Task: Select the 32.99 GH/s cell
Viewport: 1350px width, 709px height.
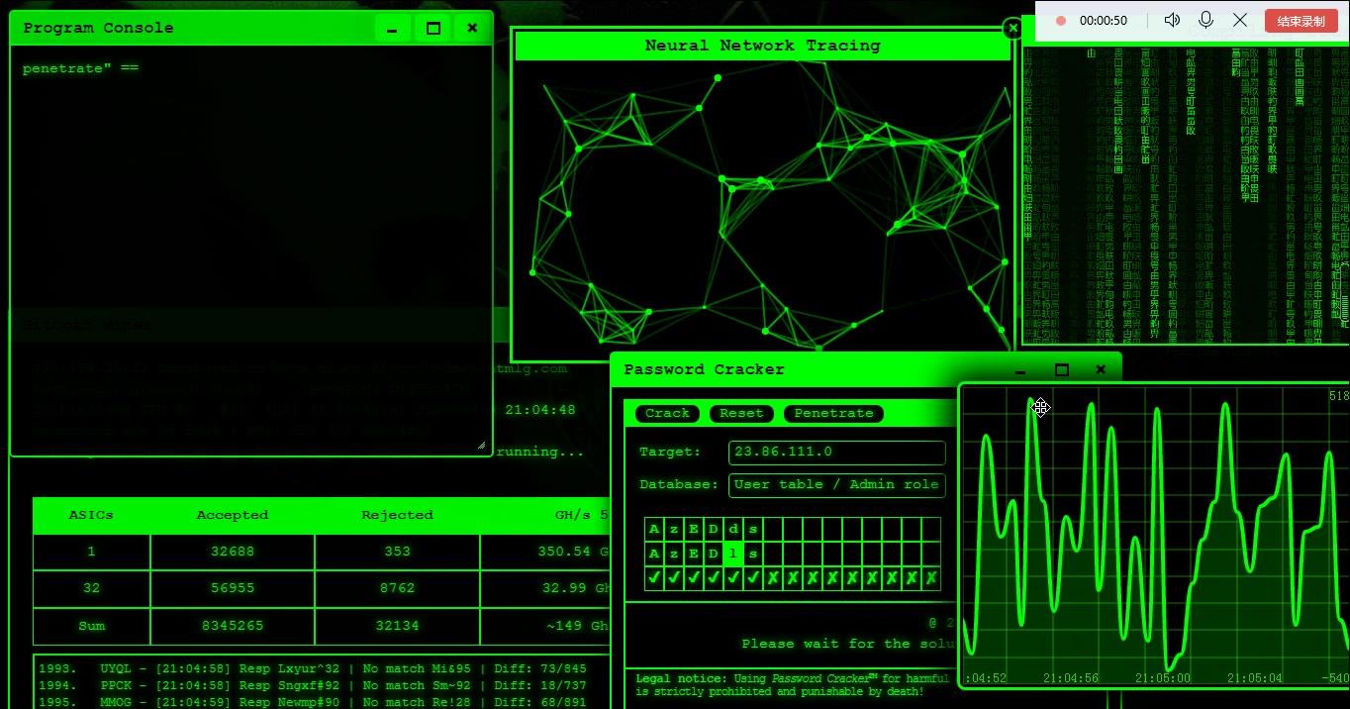Action: [545, 588]
